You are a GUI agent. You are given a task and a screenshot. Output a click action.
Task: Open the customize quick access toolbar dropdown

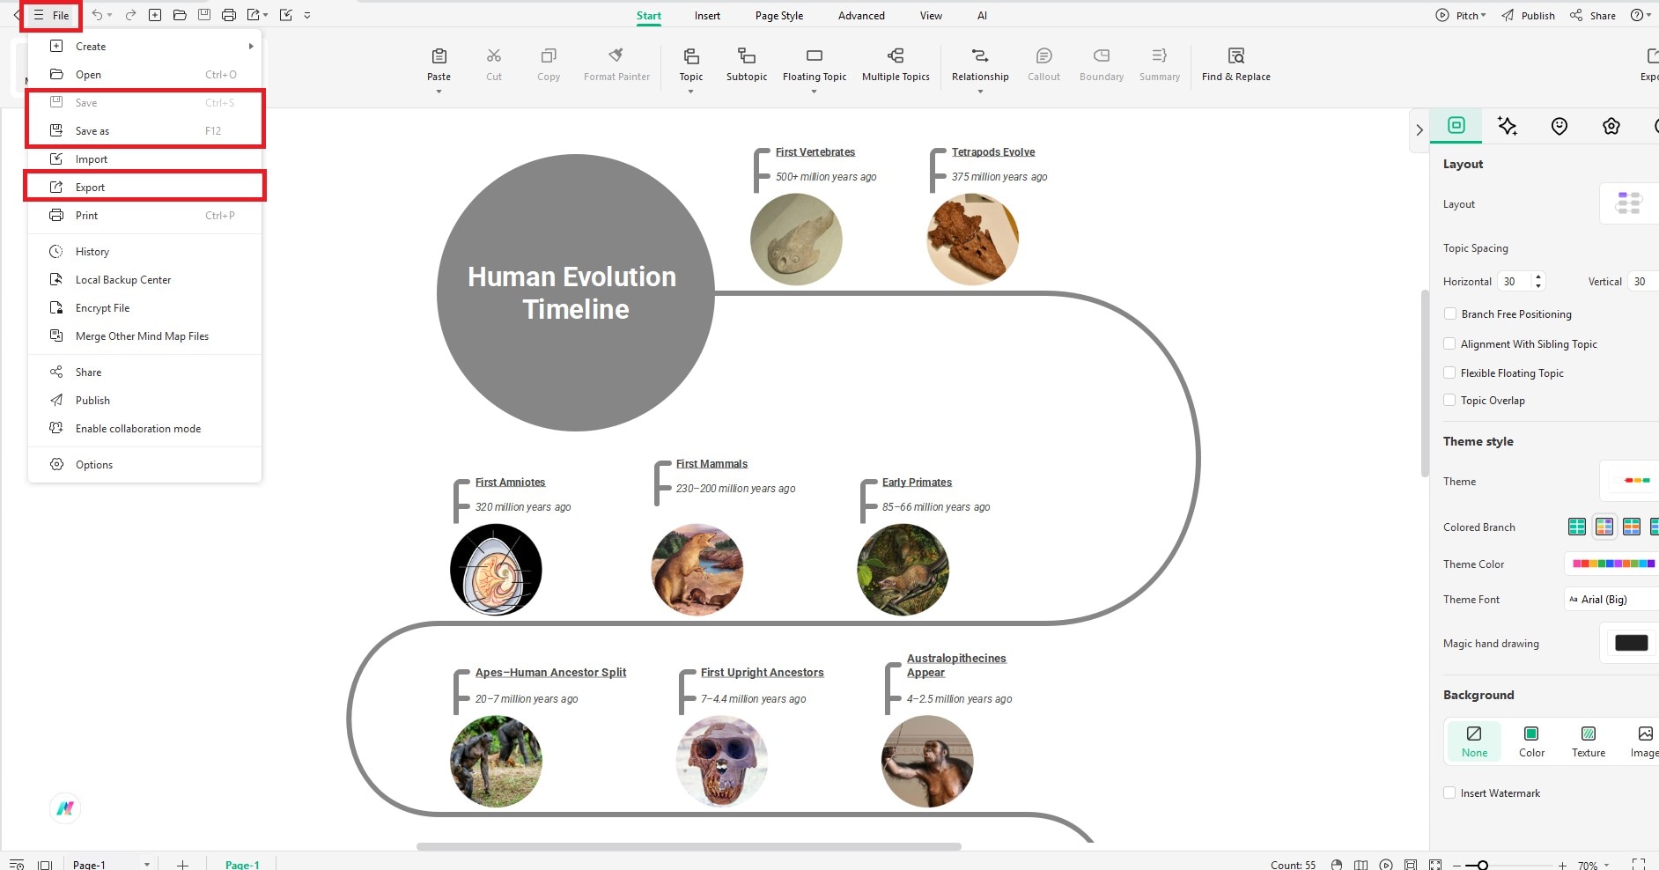307,15
